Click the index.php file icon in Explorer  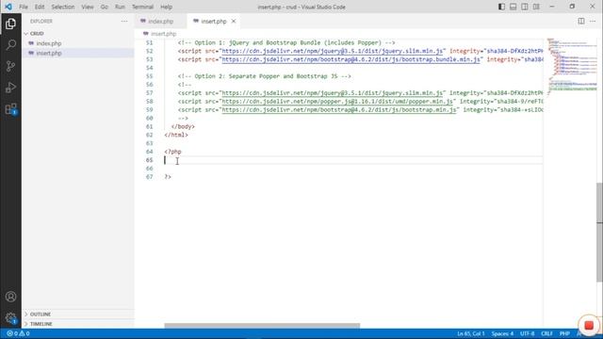tap(31, 43)
